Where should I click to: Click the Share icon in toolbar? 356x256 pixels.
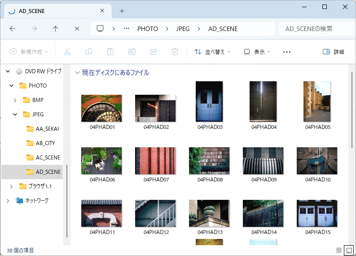pyautogui.click(x=154, y=52)
